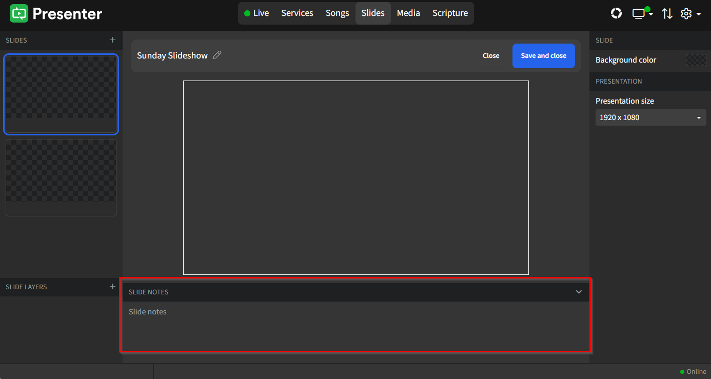Viewport: 711px width, 379px height.
Task: Change the slide background color swatch
Action: (x=696, y=60)
